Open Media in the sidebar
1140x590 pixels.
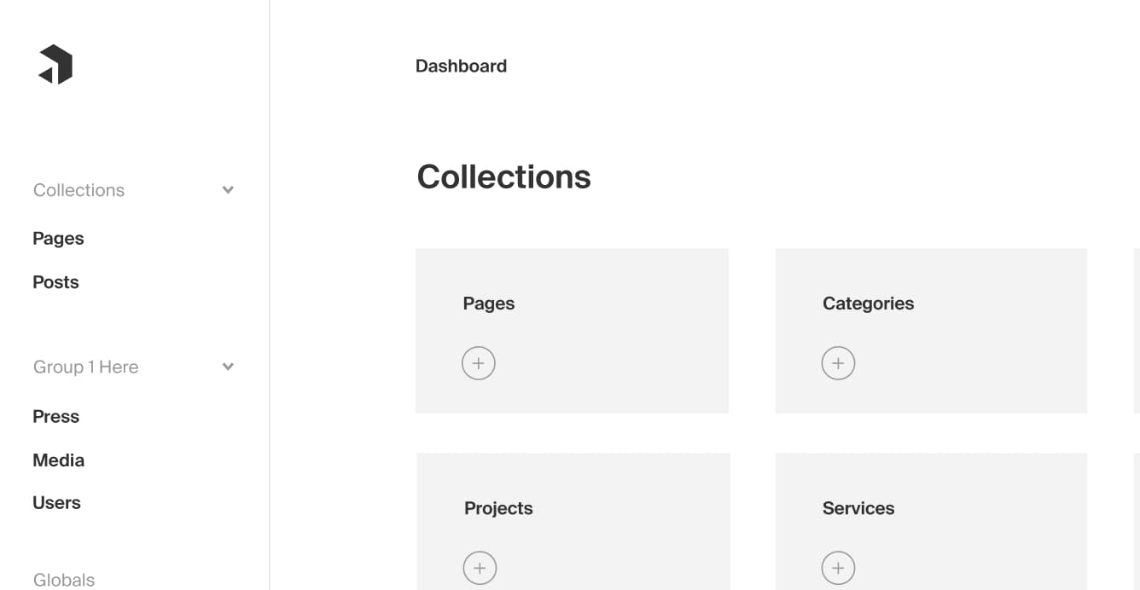click(58, 460)
